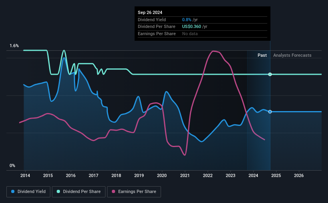The width and height of the screenshot is (328, 203).
Task: Click the 2025 x-axis label
Action: pos(276,175)
